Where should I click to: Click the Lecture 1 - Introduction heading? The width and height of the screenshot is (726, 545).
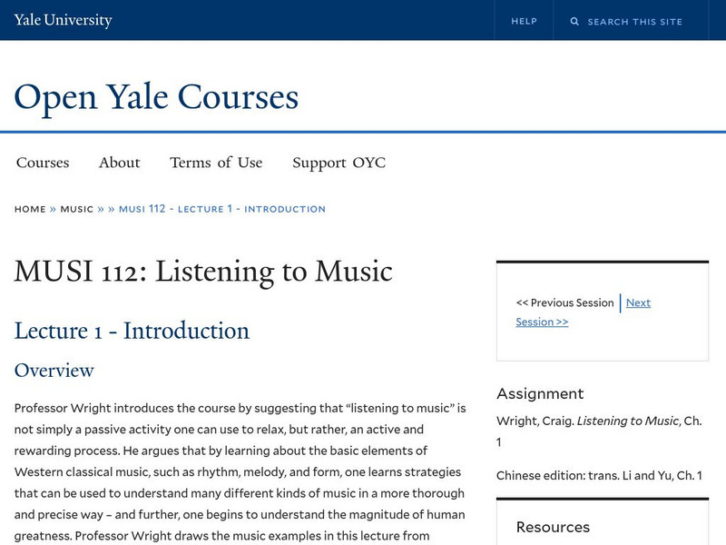pyautogui.click(x=132, y=331)
